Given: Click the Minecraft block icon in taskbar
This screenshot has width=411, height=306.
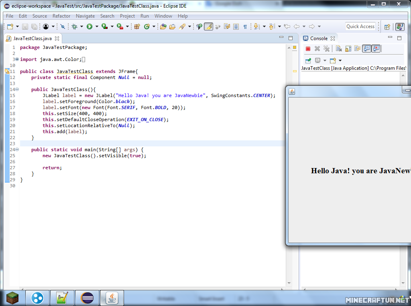Looking at the screenshot, I should [x=12, y=298].
